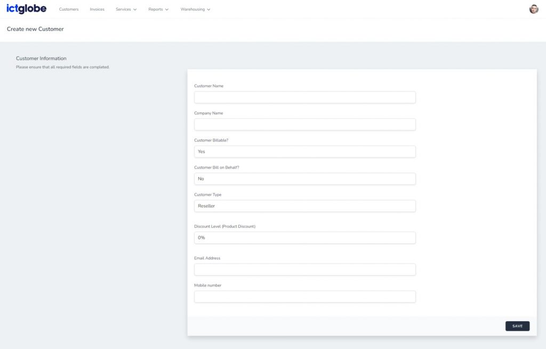Click the Email Address input field
The height and width of the screenshot is (349, 546).
coord(304,270)
